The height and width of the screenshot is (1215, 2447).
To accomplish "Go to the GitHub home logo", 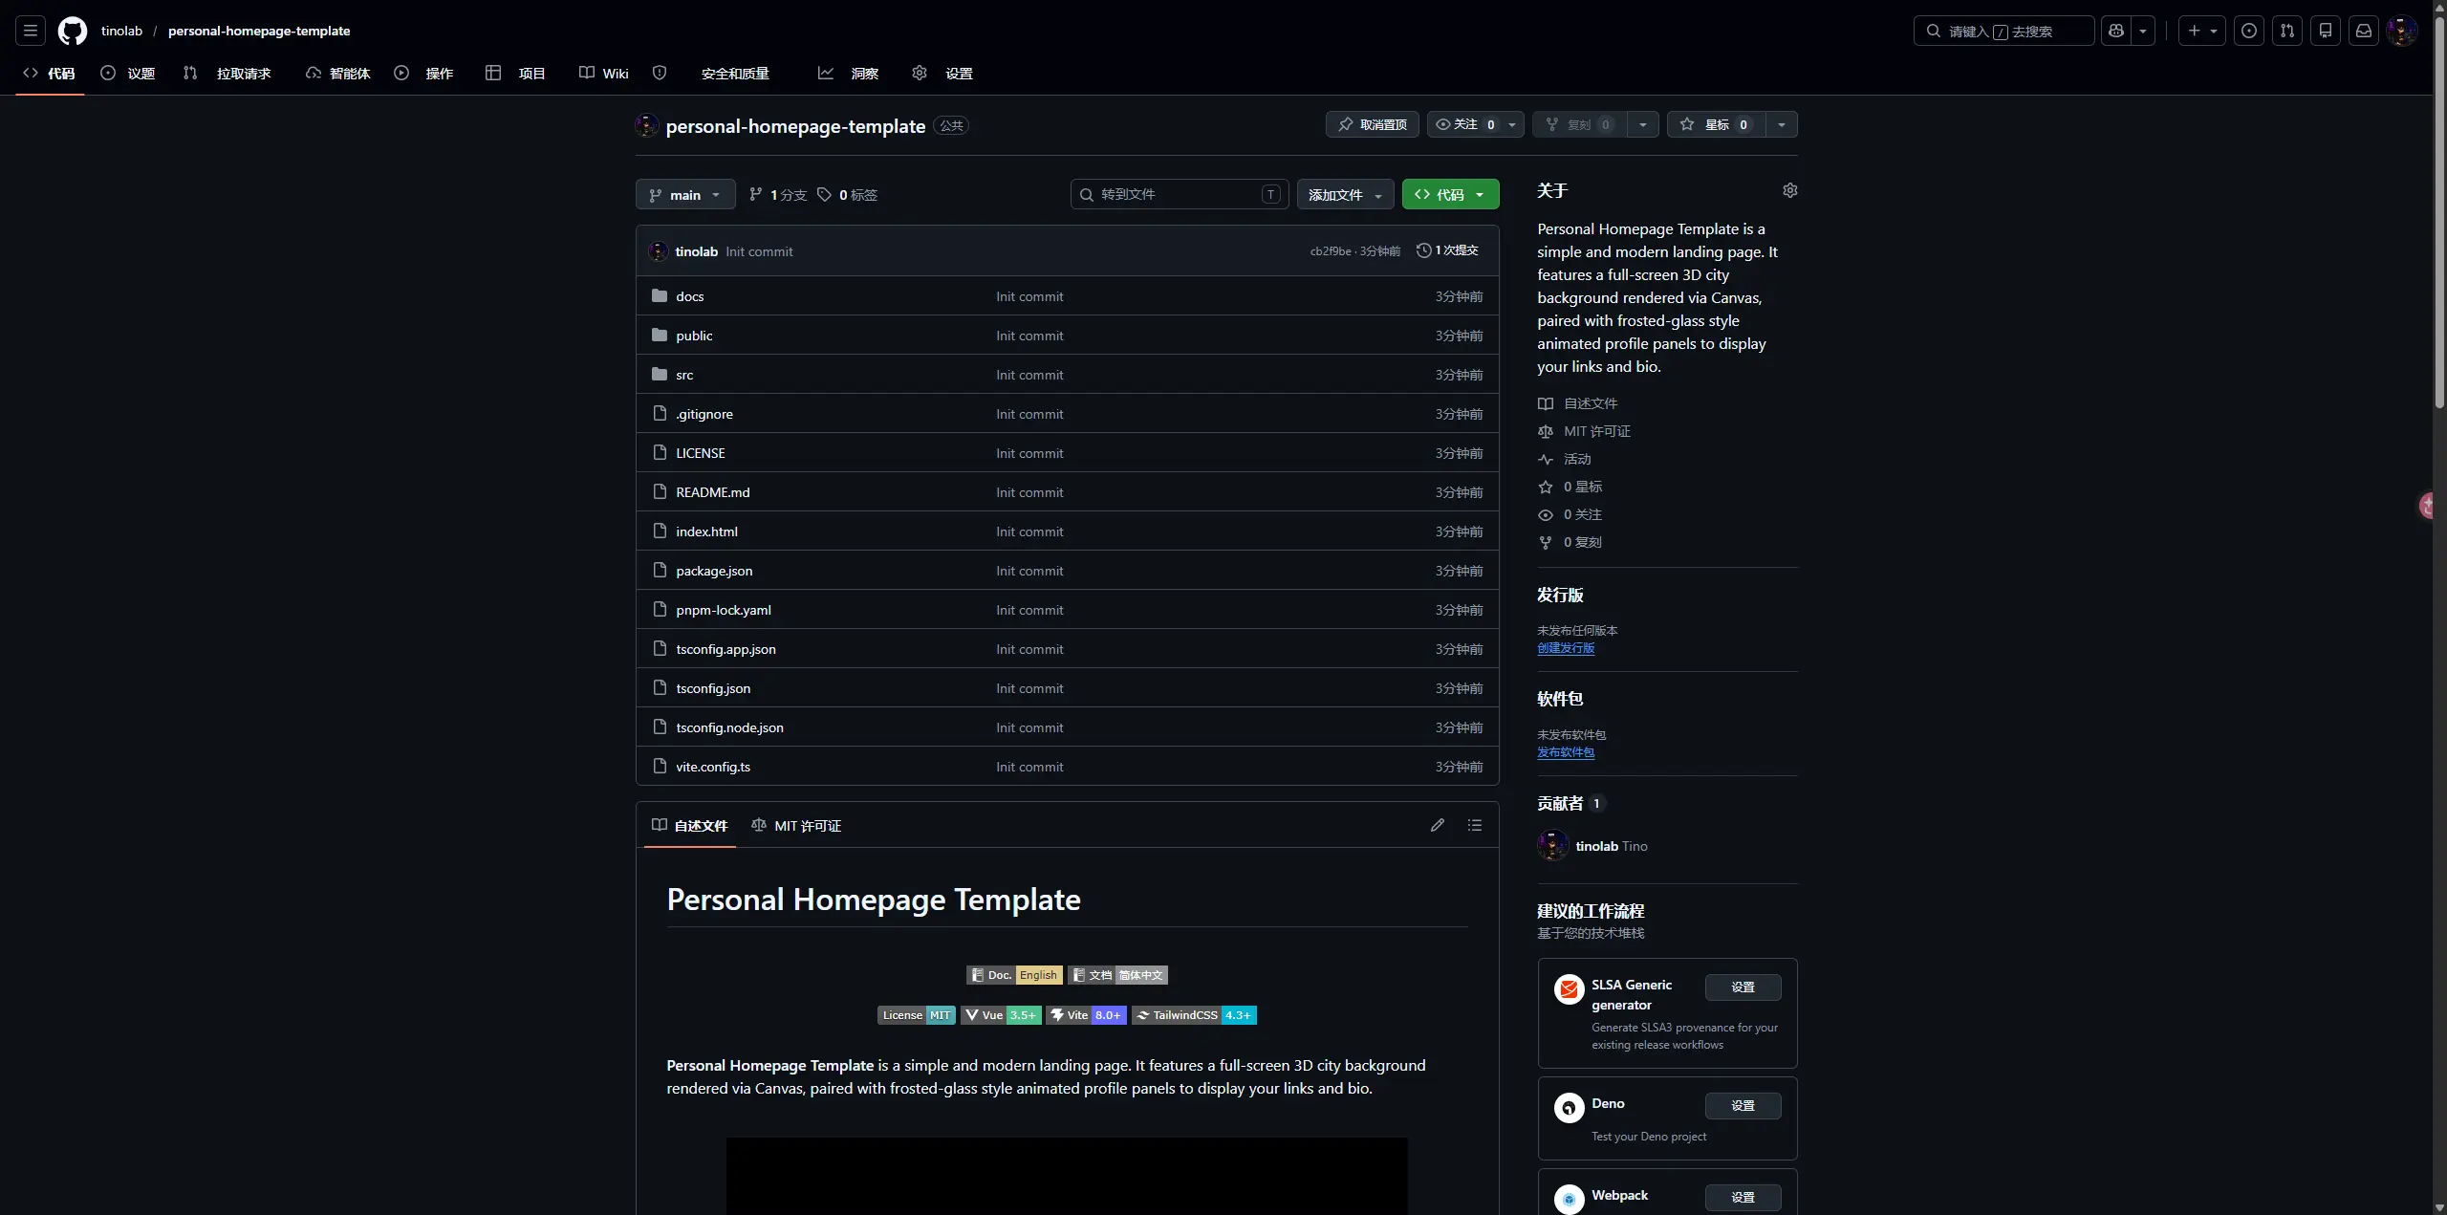I will pos(73,31).
